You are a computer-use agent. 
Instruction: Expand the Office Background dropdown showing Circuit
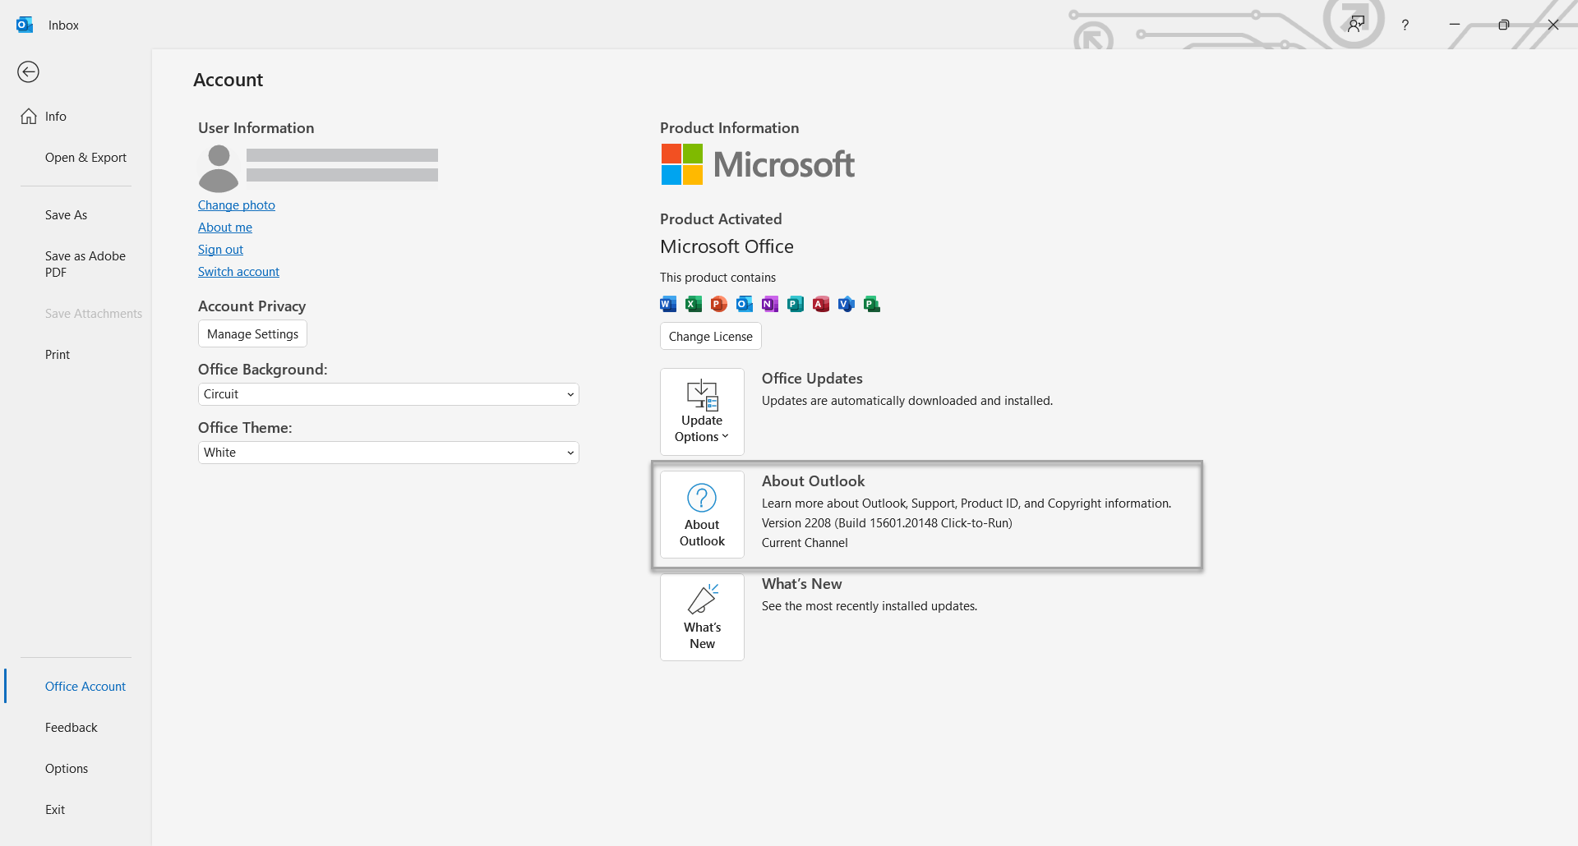click(x=389, y=394)
